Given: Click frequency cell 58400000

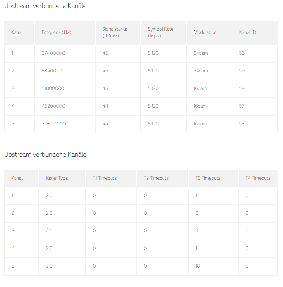Looking at the screenshot, I should 53,71.
